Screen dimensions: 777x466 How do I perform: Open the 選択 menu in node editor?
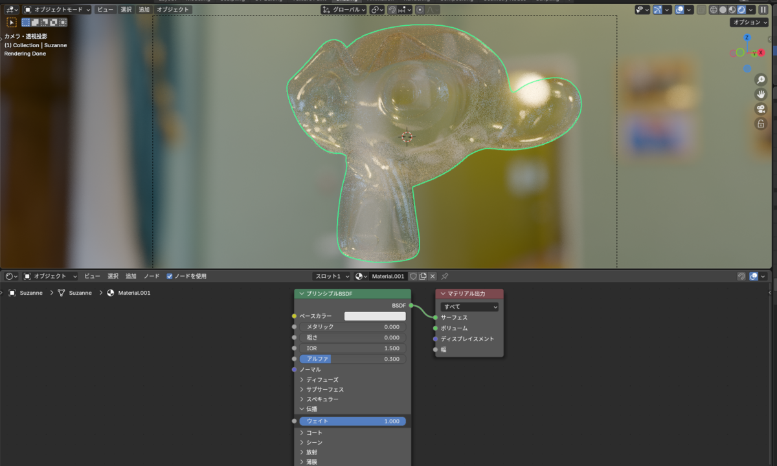pyautogui.click(x=113, y=276)
